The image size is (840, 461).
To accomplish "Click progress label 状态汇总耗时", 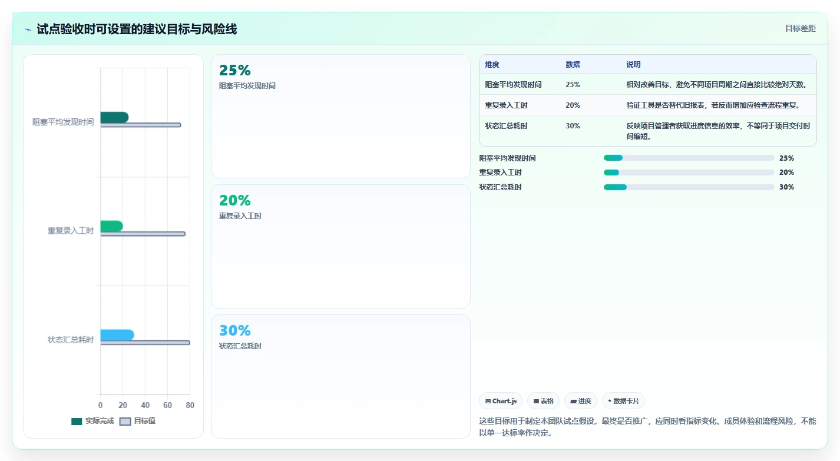I will [x=501, y=187].
